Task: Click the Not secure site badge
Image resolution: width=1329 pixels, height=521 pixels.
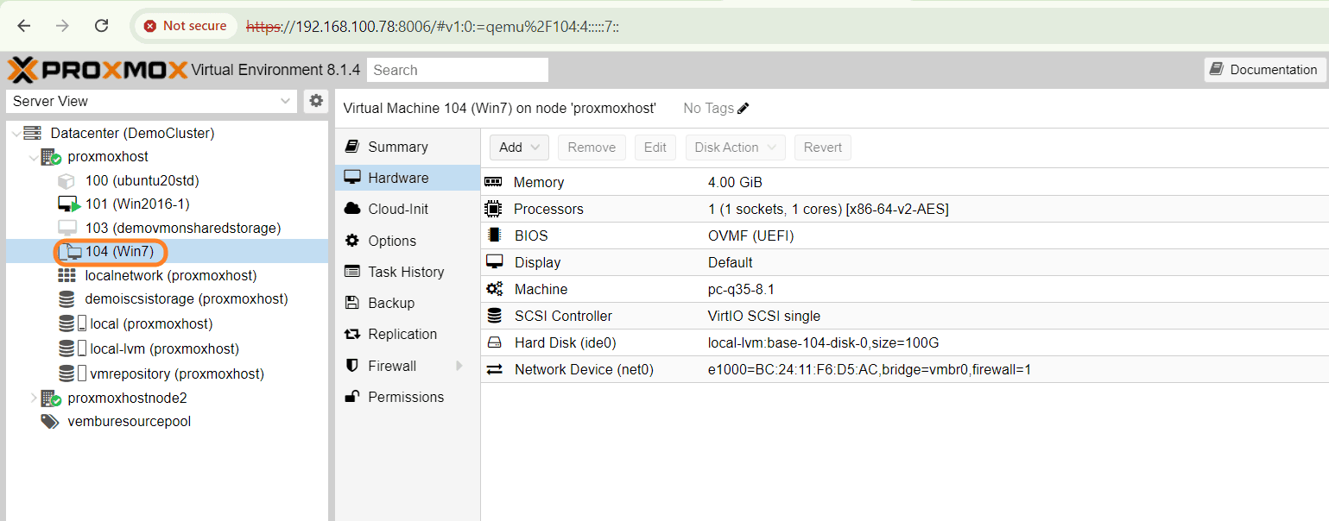Action: point(186,26)
